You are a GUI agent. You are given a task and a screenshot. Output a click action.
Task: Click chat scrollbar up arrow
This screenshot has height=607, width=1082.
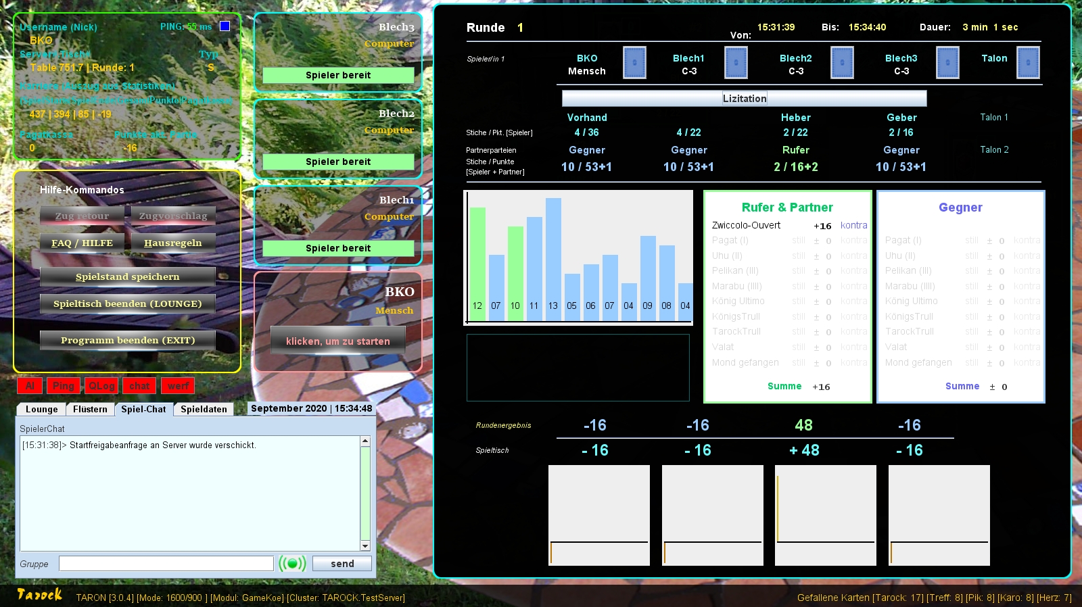pyautogui.click(x=365, y=441)
